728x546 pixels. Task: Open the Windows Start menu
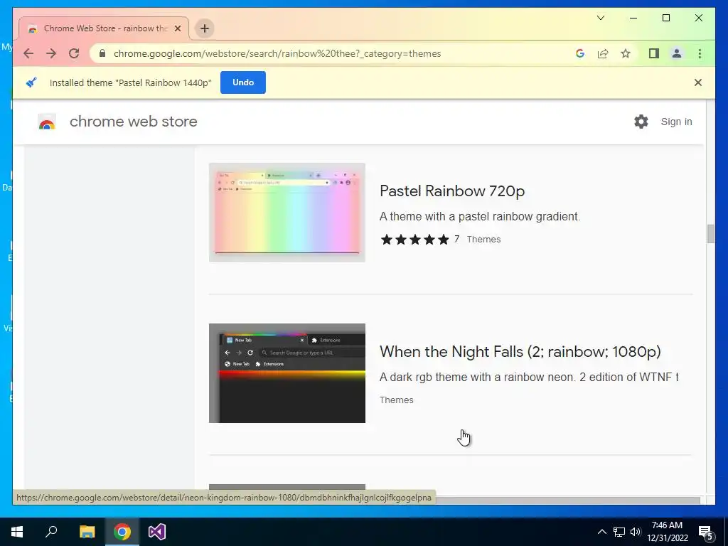[x=17, y=532]
